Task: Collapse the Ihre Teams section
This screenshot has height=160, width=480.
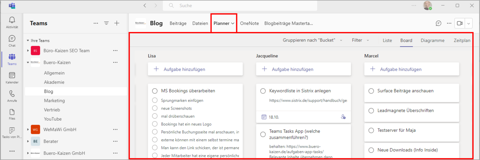Action: 28,41
